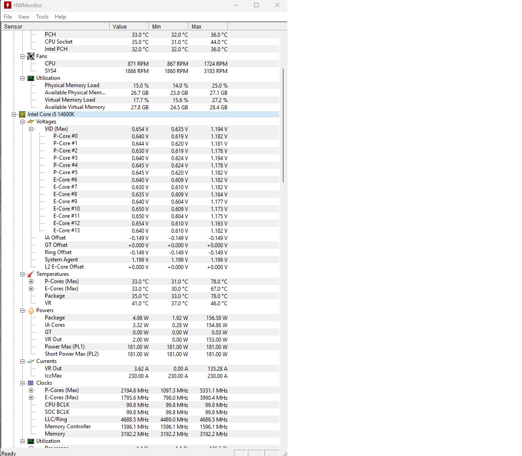The height and width of the screenshot is (456, 522).
Task: Click the Powers flame icon
Action: [31, 310]
